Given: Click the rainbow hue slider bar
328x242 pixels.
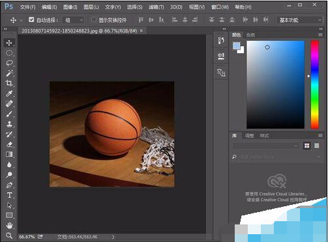Looking at the screenshot, I should pyautogui.click(x=314, y=85).
